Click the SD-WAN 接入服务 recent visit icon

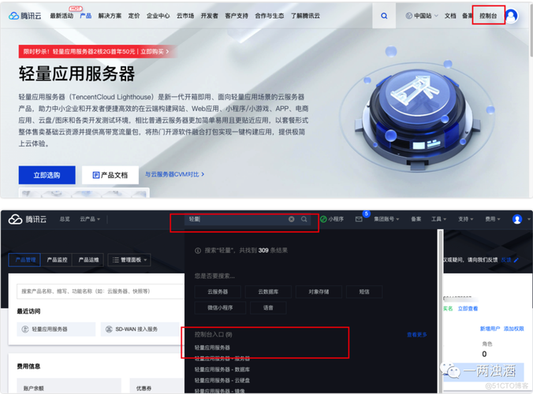click(109, 329)
